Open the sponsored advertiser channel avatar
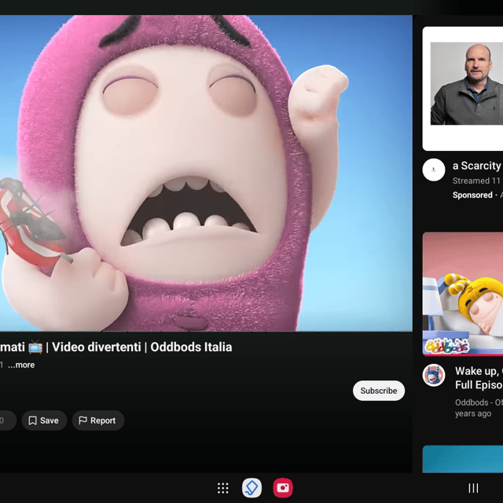503x503 pixels. click(434, 170)
